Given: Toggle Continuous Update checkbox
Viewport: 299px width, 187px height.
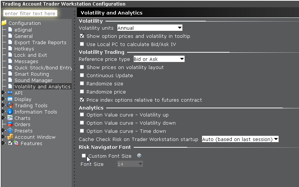Looking at the screenshot, I should [82, 75].
